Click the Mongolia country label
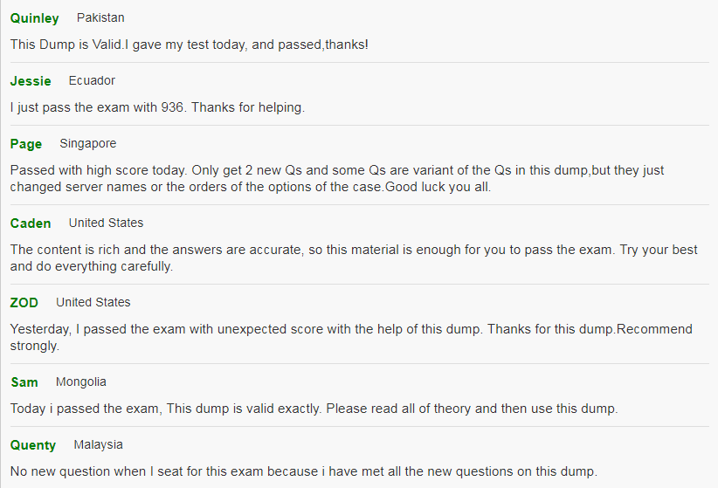The image size is (718, 488). coord(80,381)
